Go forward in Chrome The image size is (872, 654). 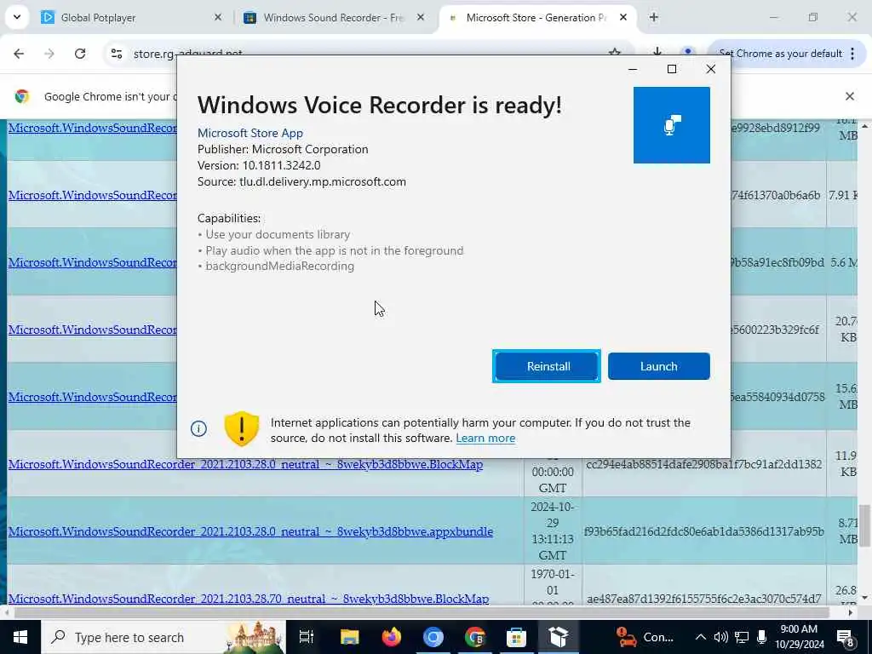tap(49, 54)
